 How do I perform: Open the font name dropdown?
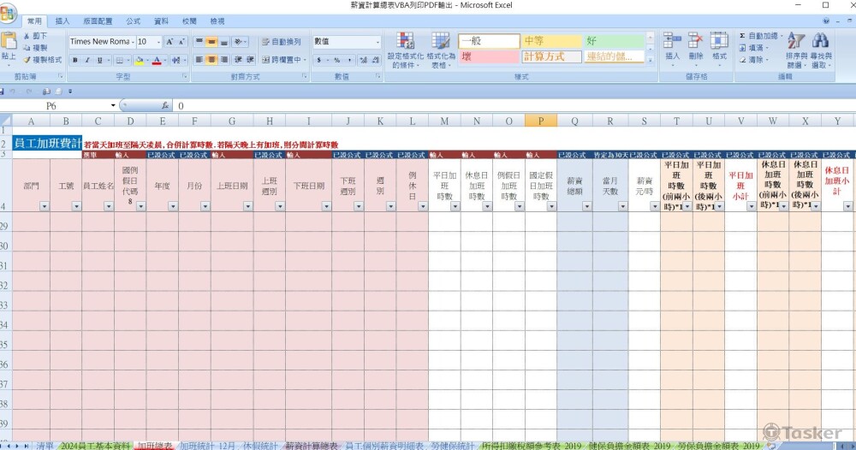131,41
